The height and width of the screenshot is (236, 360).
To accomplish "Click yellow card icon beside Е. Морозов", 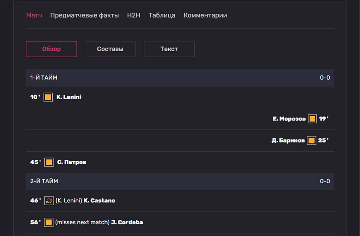I will pyautogui.click(x=312, y=119).
